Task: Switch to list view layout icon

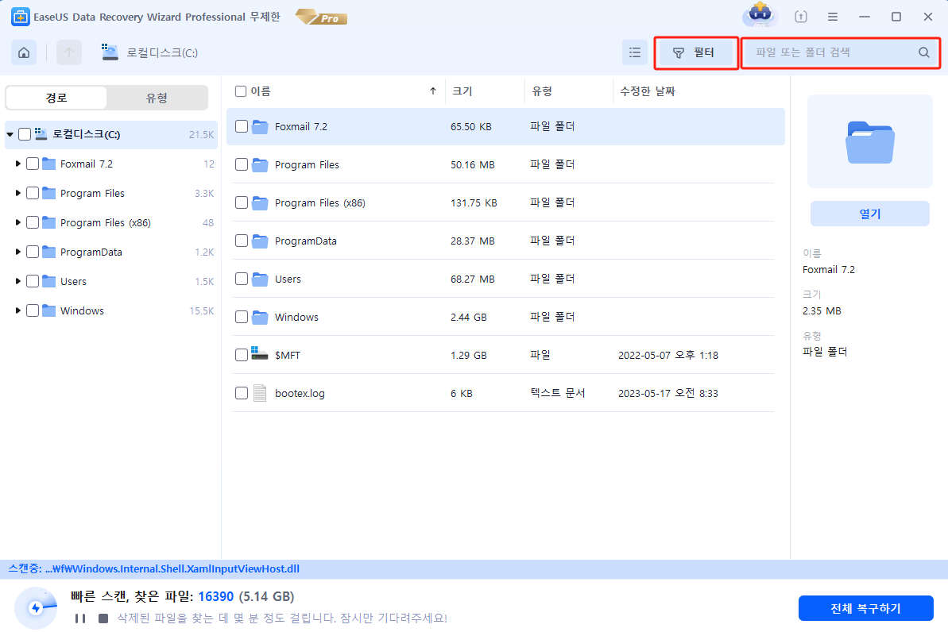Action: pos(634,52)
